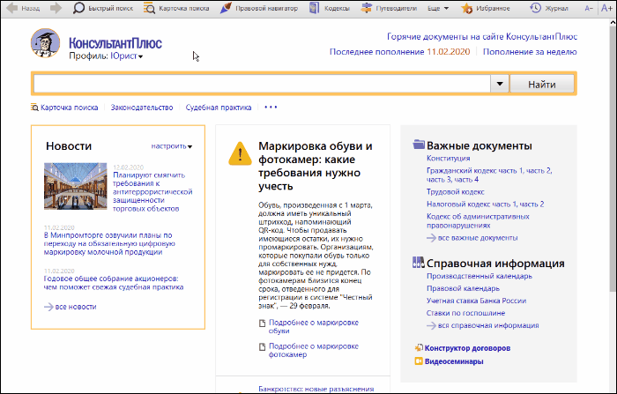Click the Журнал clock icon
This screenshot has height=394, width=617.
pyautogui.click(x=535, y=8)
